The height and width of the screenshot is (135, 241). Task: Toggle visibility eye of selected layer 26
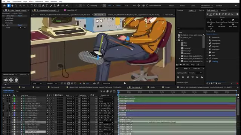(x=3, y=132)
